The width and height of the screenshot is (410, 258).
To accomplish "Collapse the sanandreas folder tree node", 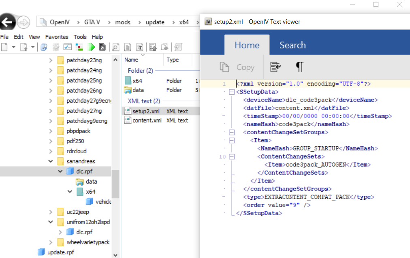I will [x=51, y=161].
